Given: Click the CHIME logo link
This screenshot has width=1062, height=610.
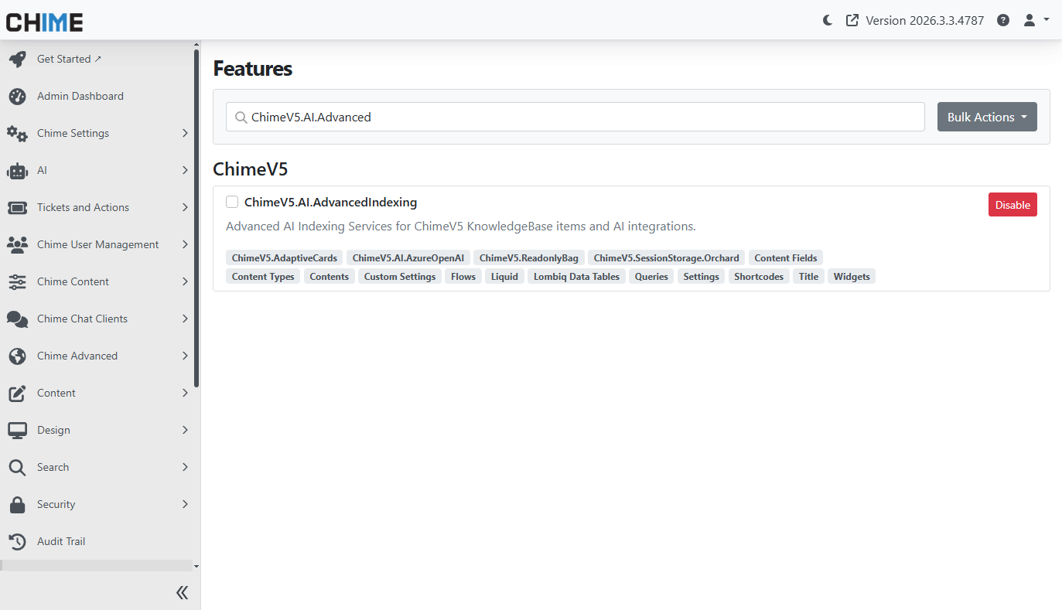Looking at the screenshot, I should 45,22.
